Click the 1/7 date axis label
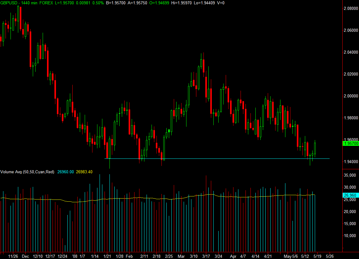Image resolution: width=359 pixels, height=259 pixels. pyautogui.click(x=83, y=256)
